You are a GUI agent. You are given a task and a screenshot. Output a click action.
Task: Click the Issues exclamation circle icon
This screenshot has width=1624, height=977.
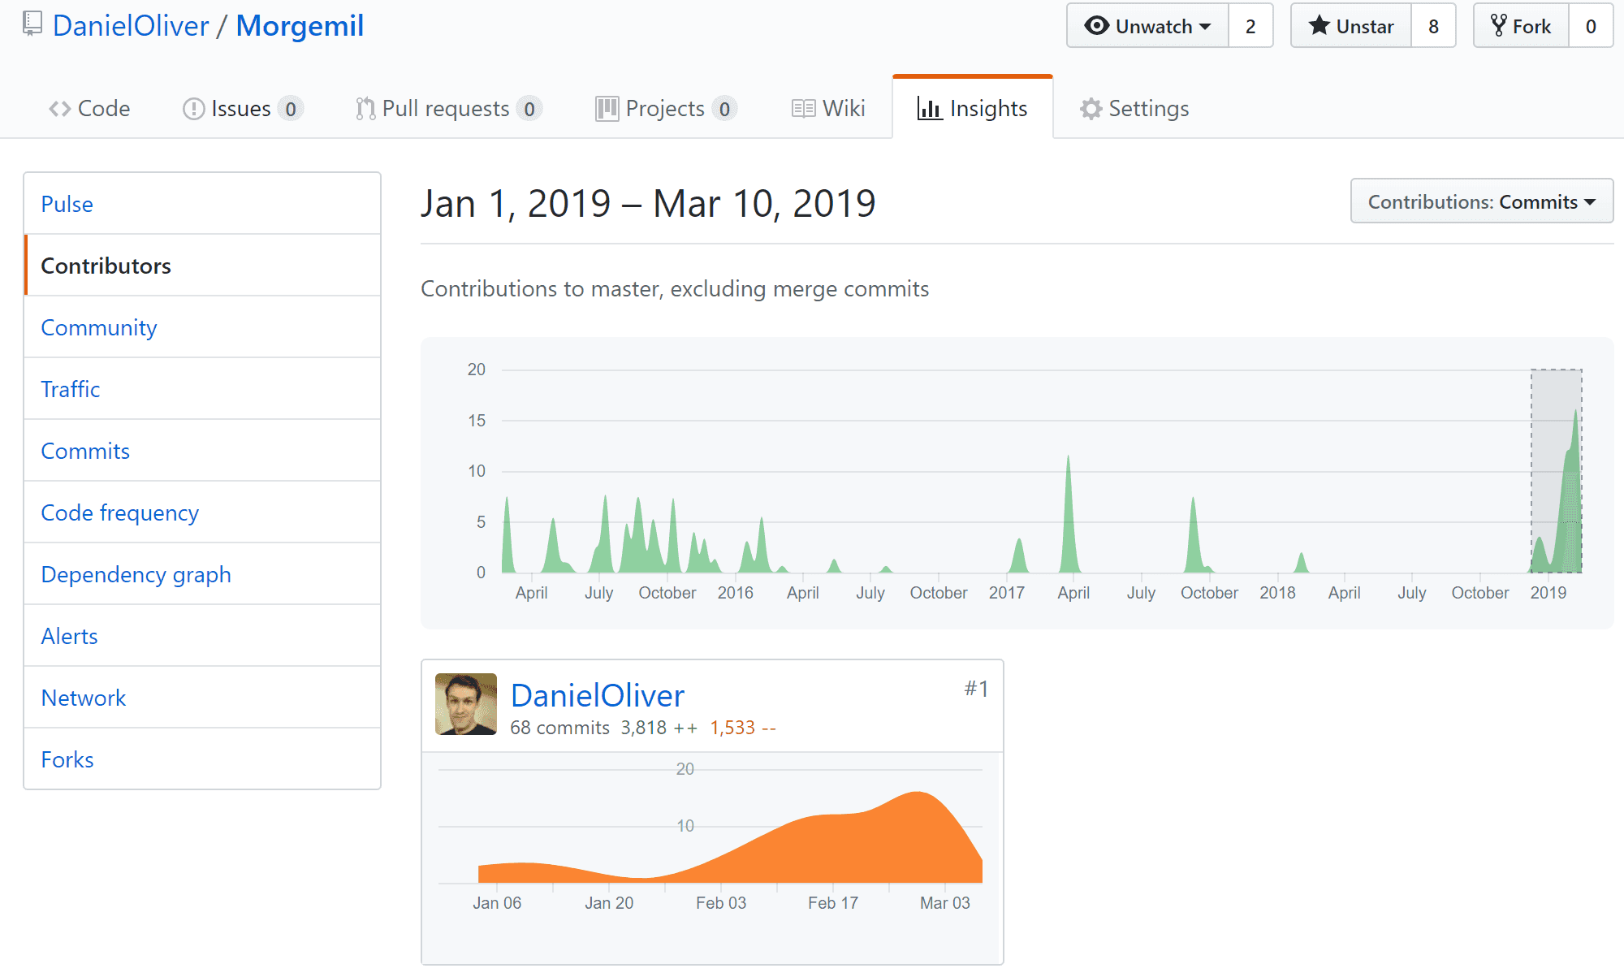point(193,109)
